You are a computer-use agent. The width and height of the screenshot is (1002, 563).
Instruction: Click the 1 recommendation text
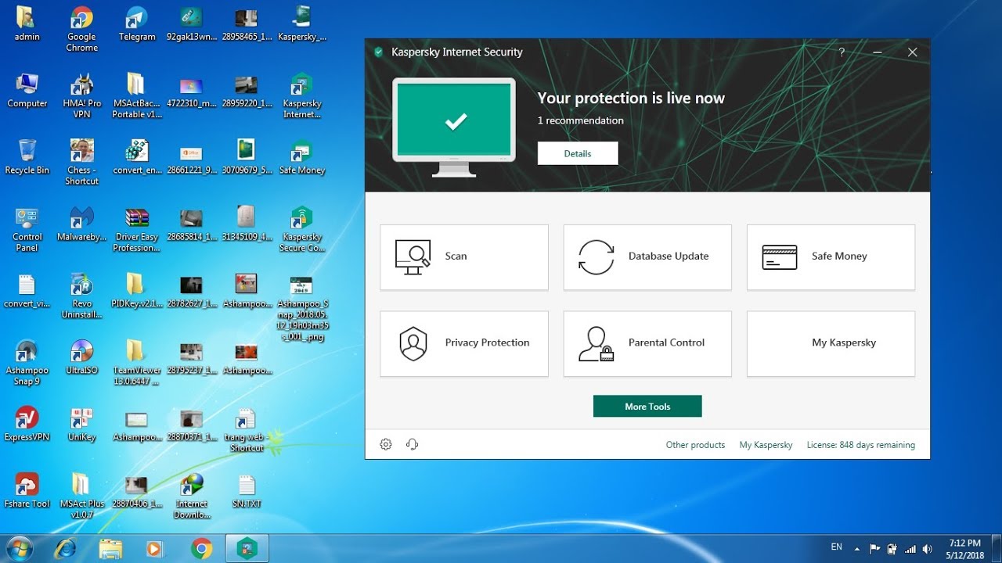[x=580, y=120]
